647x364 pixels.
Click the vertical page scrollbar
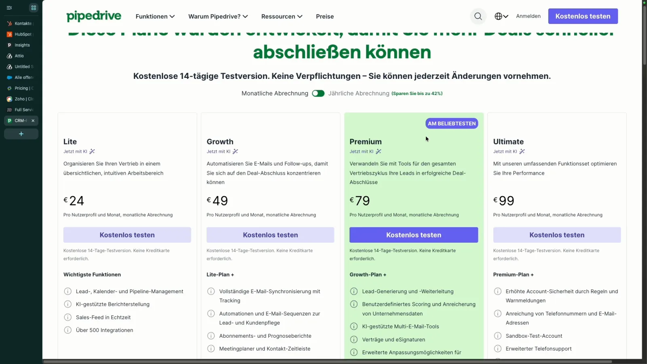click(x=645, y=34)
